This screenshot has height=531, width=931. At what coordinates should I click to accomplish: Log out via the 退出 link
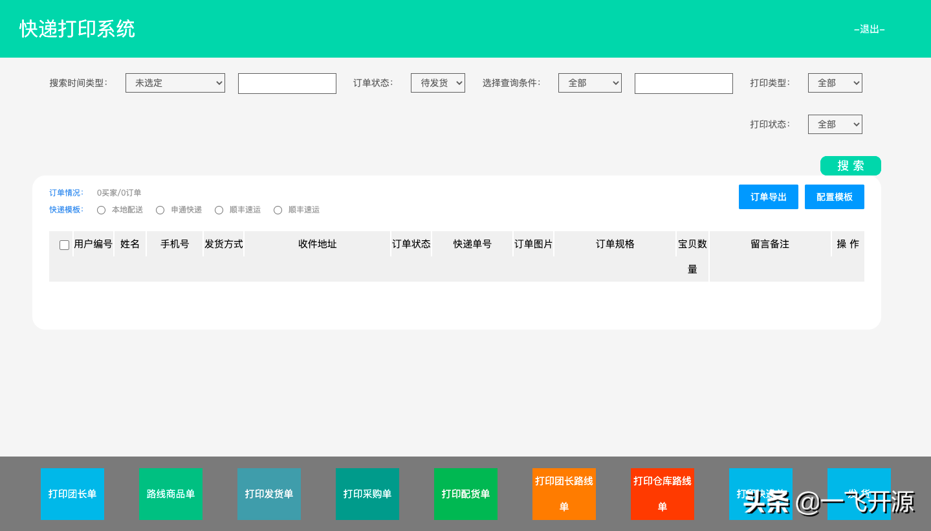click(870, 29)
